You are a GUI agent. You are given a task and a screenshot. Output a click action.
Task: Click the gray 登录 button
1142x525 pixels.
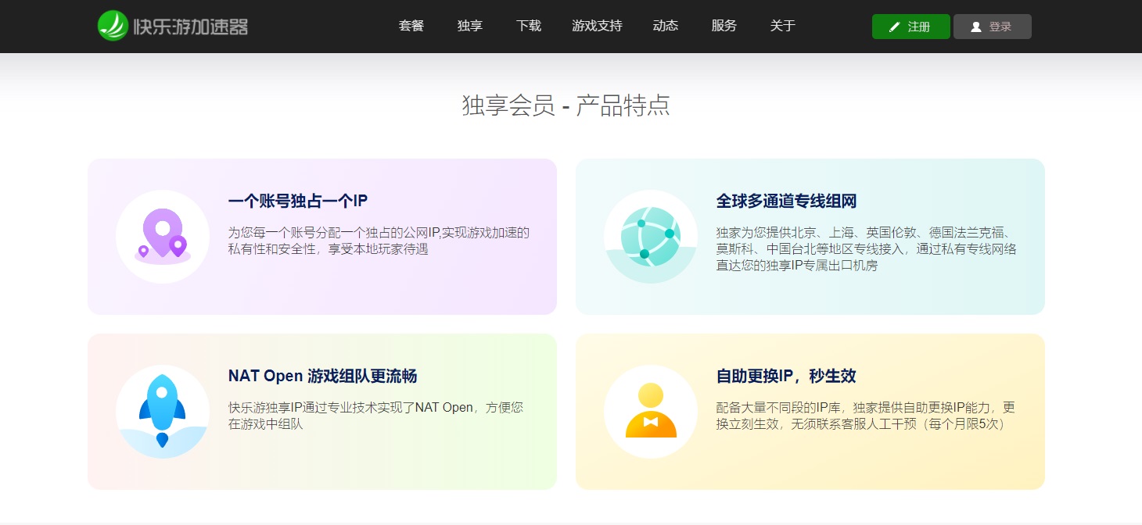point(993,27)
